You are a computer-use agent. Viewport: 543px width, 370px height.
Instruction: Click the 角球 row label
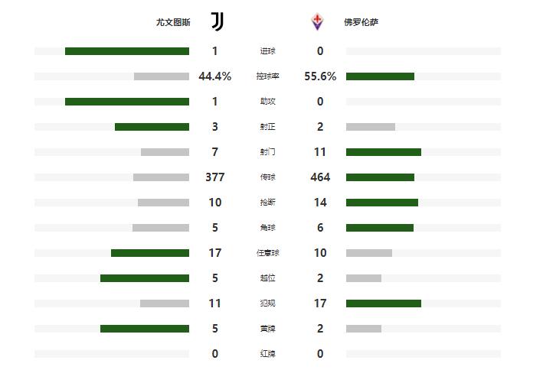(267, 228)
